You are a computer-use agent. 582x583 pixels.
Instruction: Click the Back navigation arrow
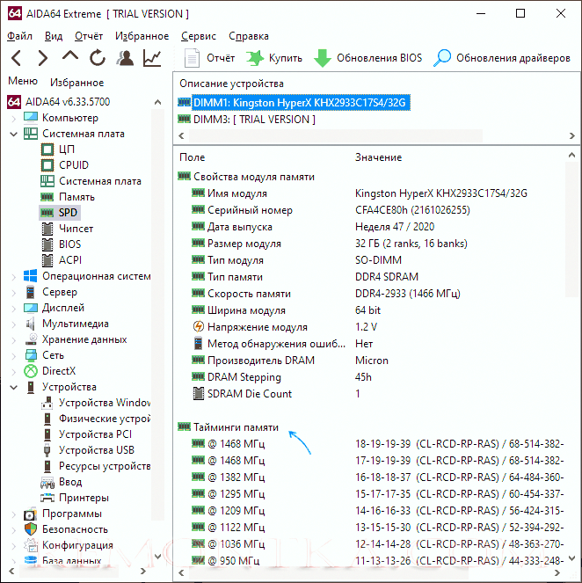17,58
